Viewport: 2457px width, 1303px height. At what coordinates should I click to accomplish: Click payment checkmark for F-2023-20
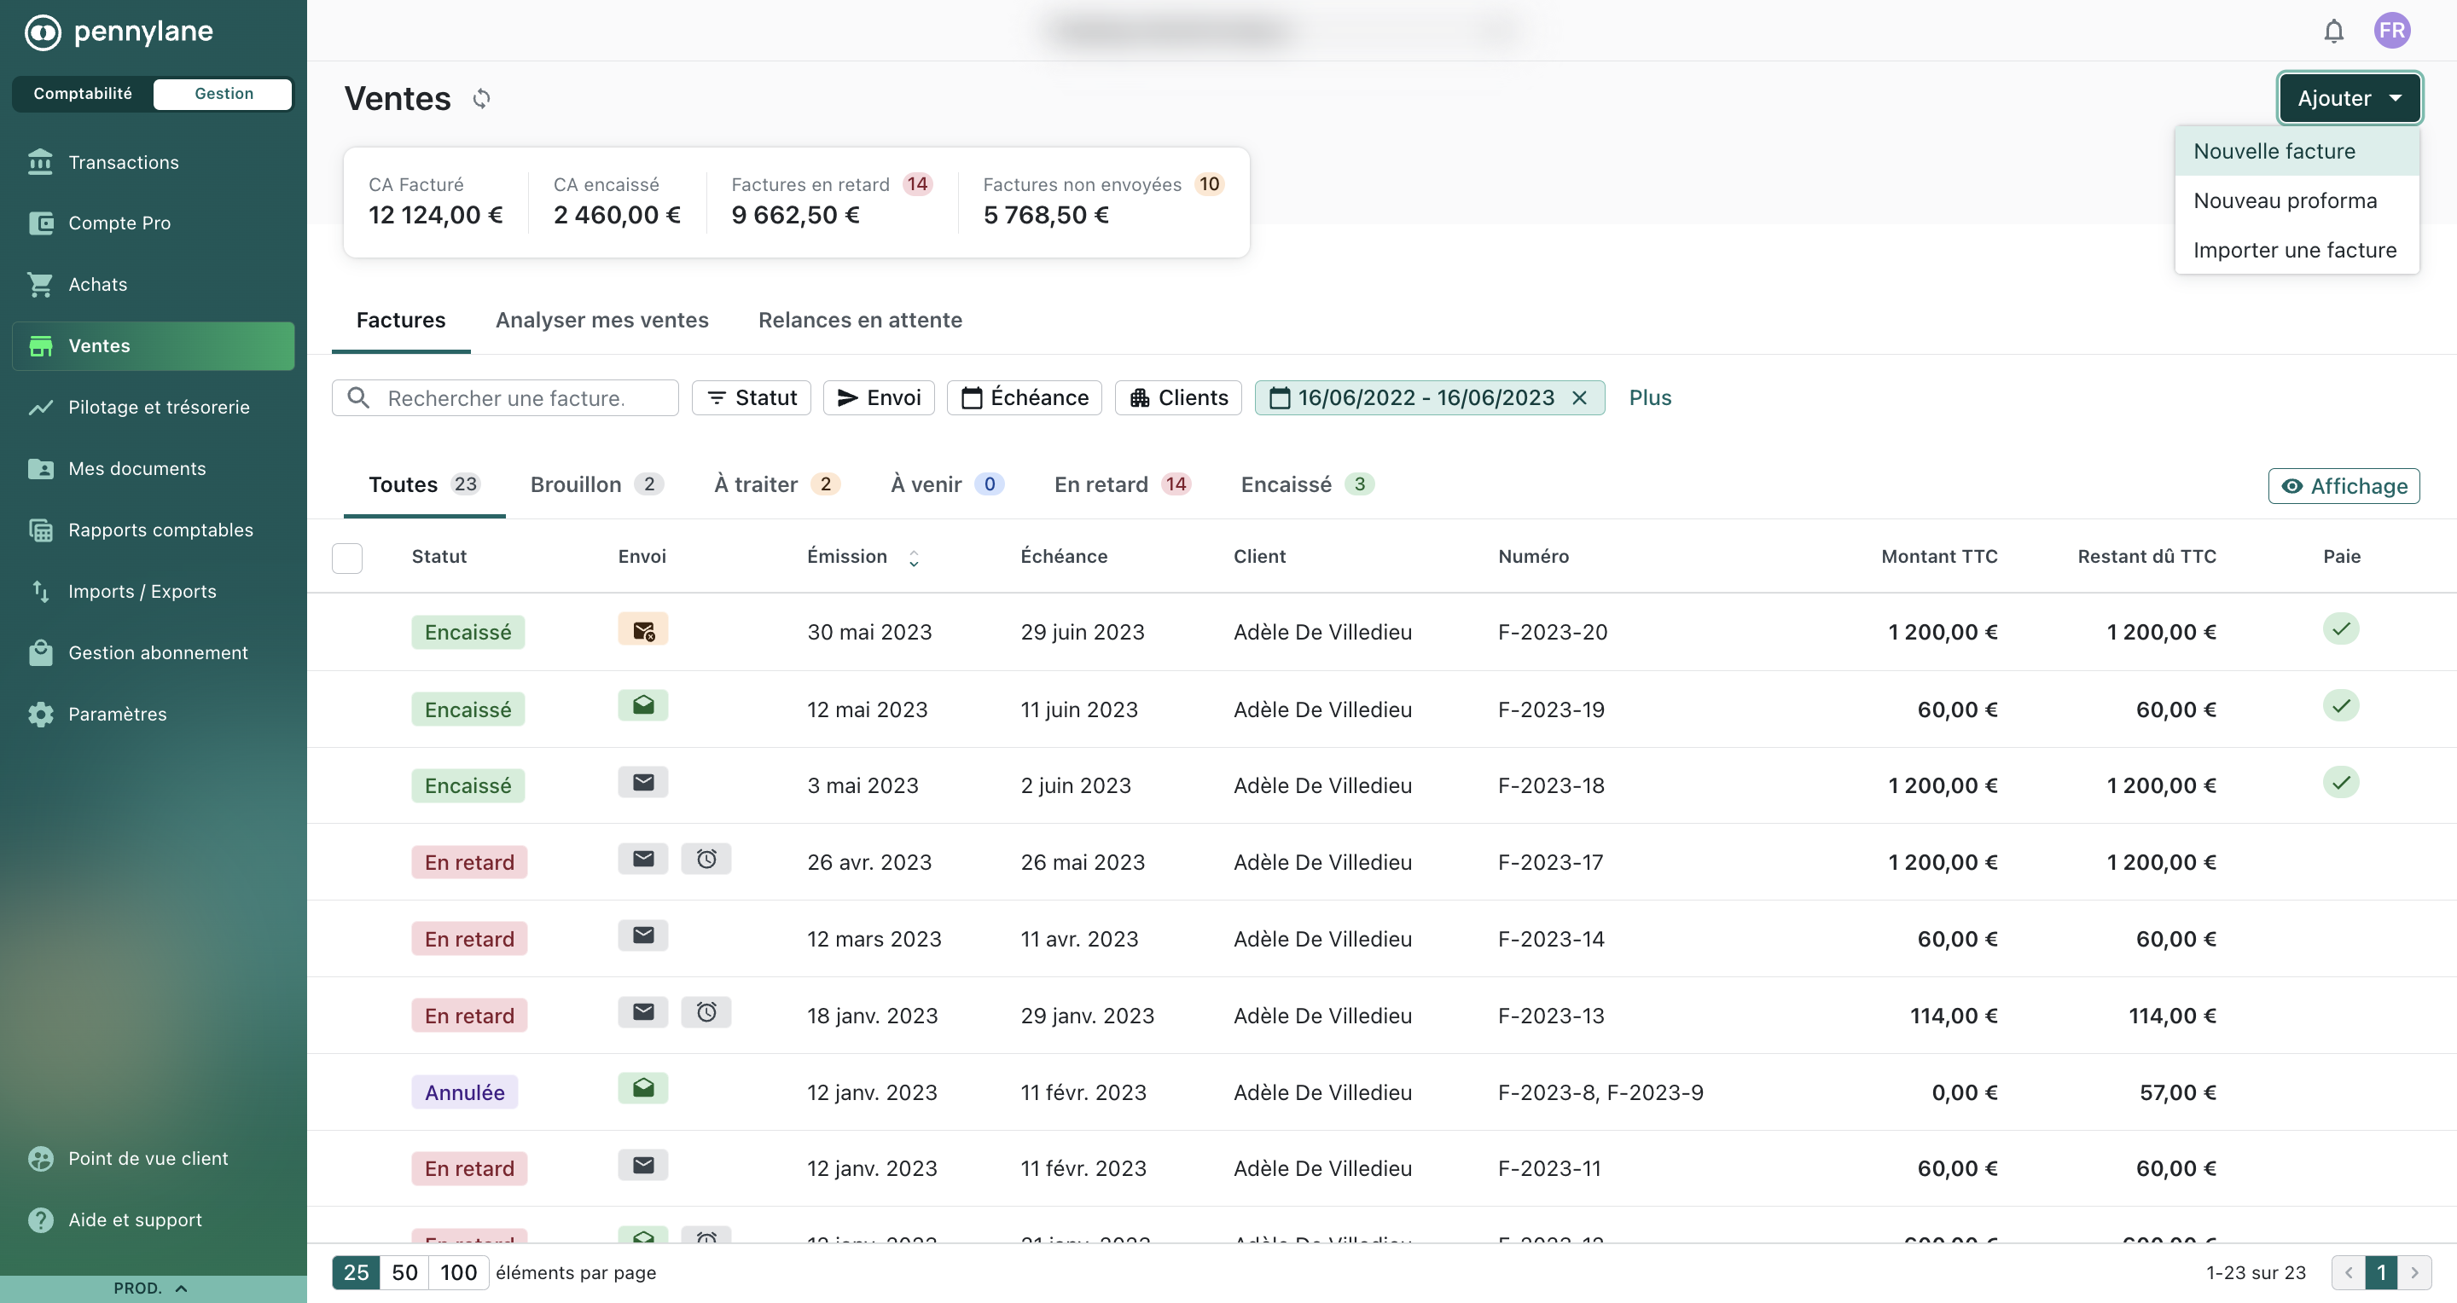(x=2341, y=629)
